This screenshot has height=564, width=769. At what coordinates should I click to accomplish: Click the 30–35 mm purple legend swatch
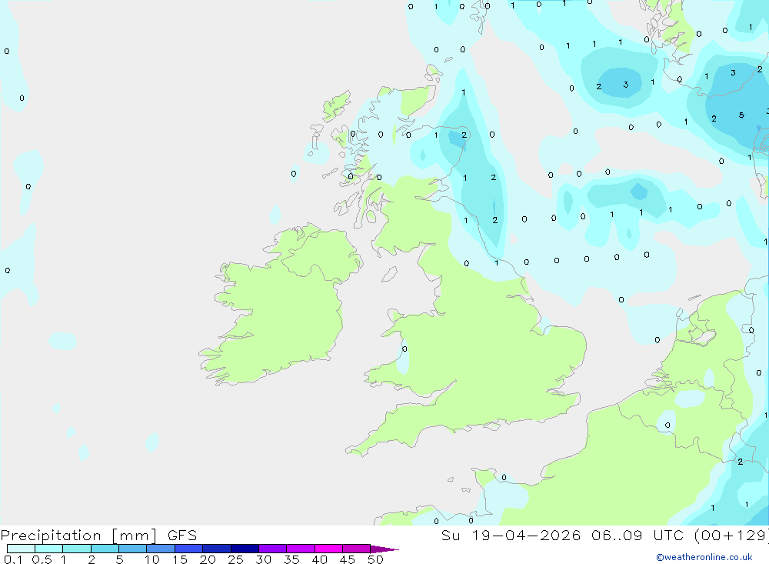point(272,549)
